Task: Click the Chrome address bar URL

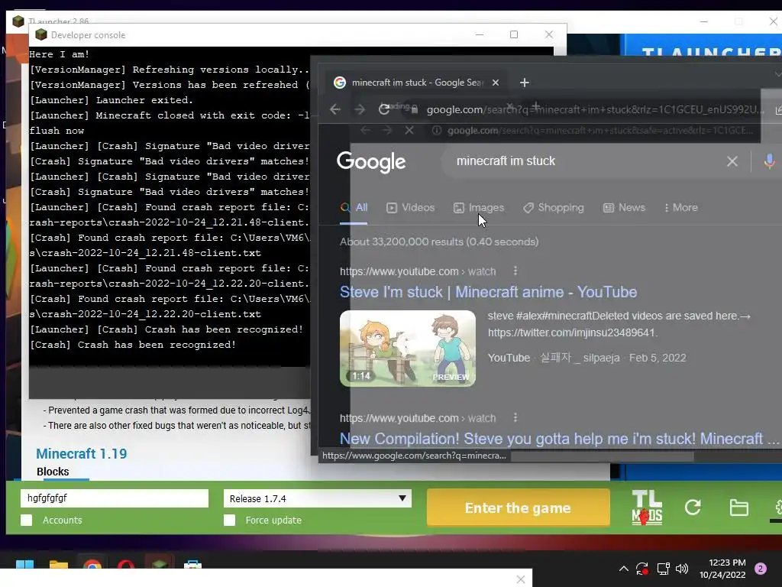Action: coord(593,110)
